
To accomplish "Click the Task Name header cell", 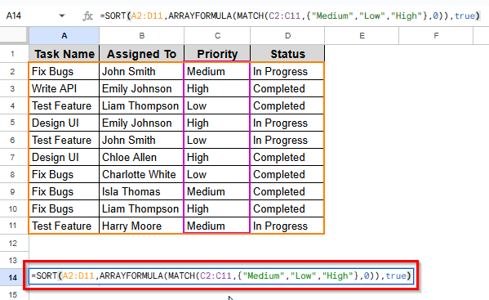I will click(64, 54).
